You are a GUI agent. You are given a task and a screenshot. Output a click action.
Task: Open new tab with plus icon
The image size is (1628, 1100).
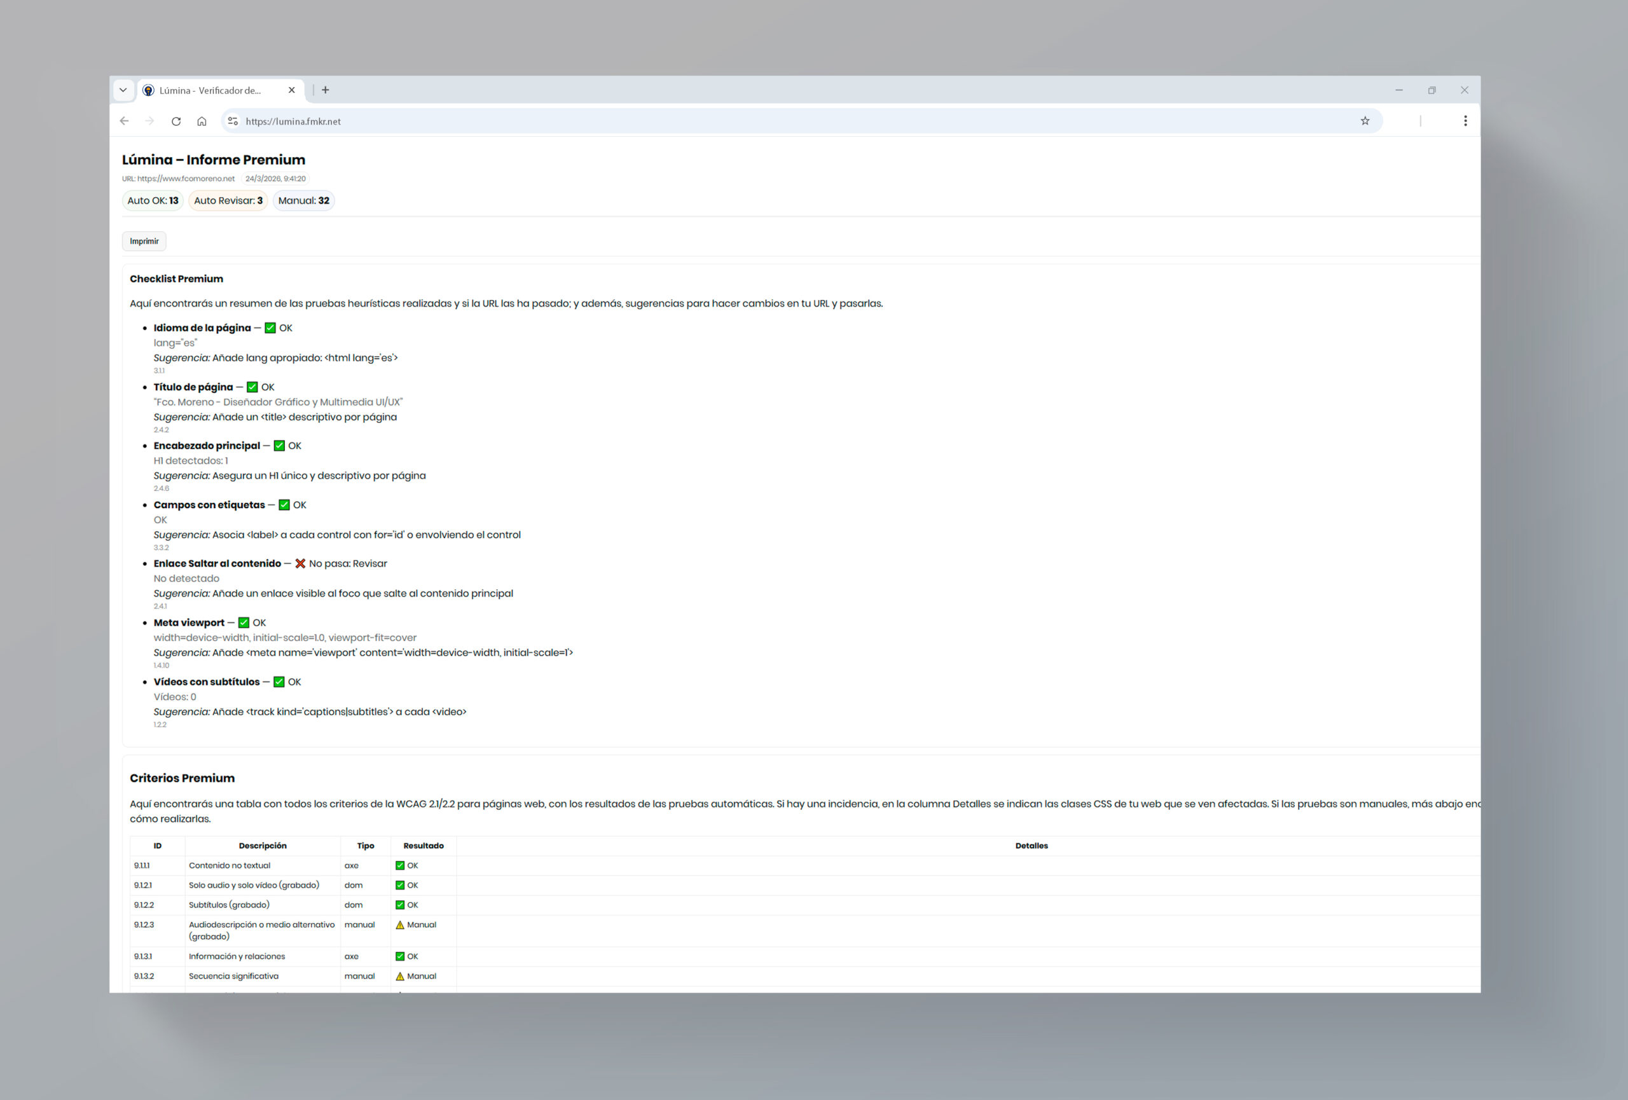[x=326, y=90]
